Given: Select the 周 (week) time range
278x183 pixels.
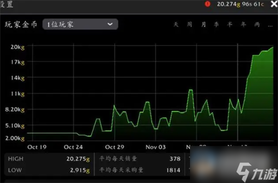Looking at the screenshot, I should click(x=190, y=24).
